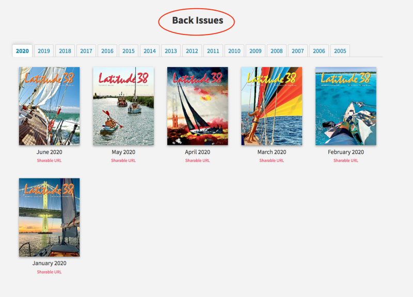413x297 pixels.
Task: Select the 2014 tab
Action: click(x=150, y=51)
